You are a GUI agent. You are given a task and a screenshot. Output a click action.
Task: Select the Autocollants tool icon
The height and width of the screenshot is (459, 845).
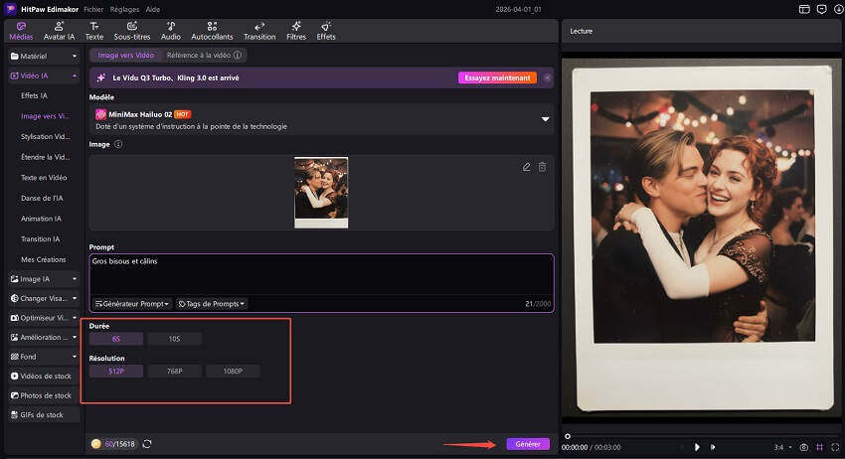tap(212, 30)
